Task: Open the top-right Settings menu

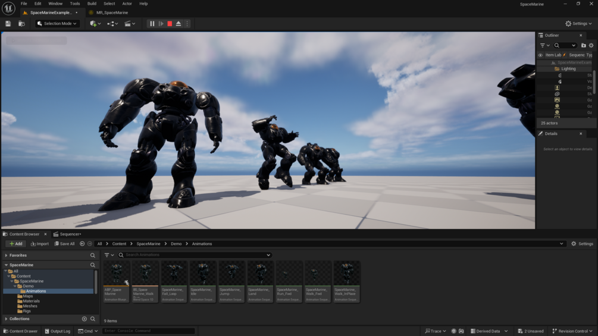Action: [x=578, y=24]
